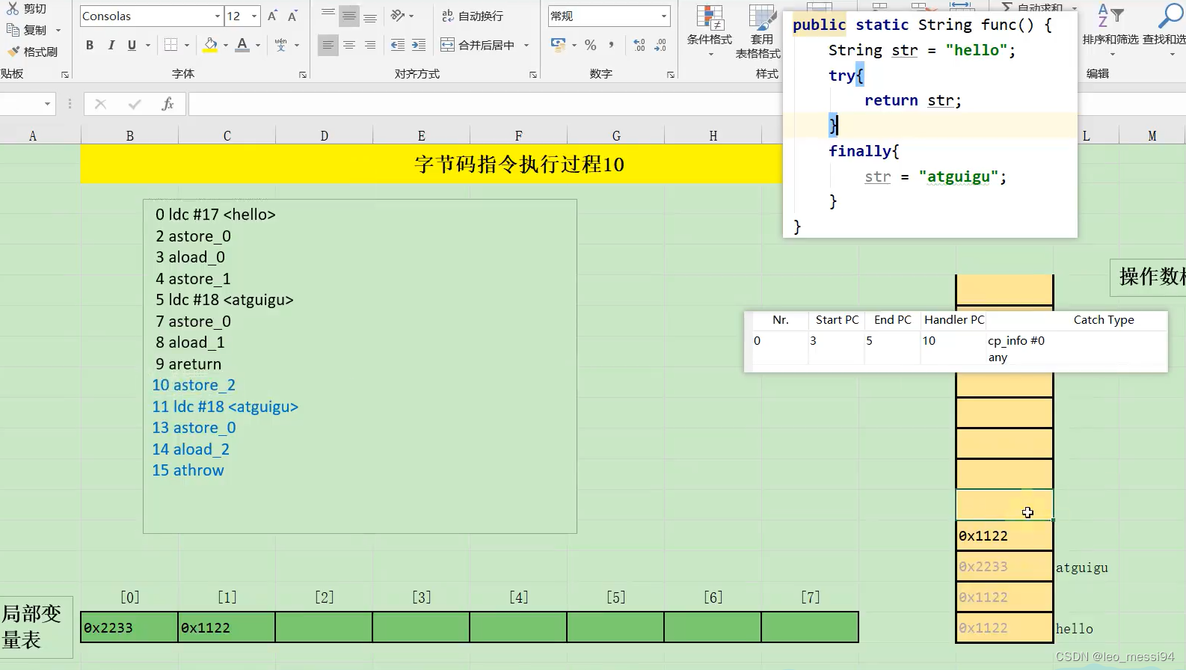1186x670 pixels.
Task: Decrease font size with the smaller A icon
Action: (x=292, y=16)
